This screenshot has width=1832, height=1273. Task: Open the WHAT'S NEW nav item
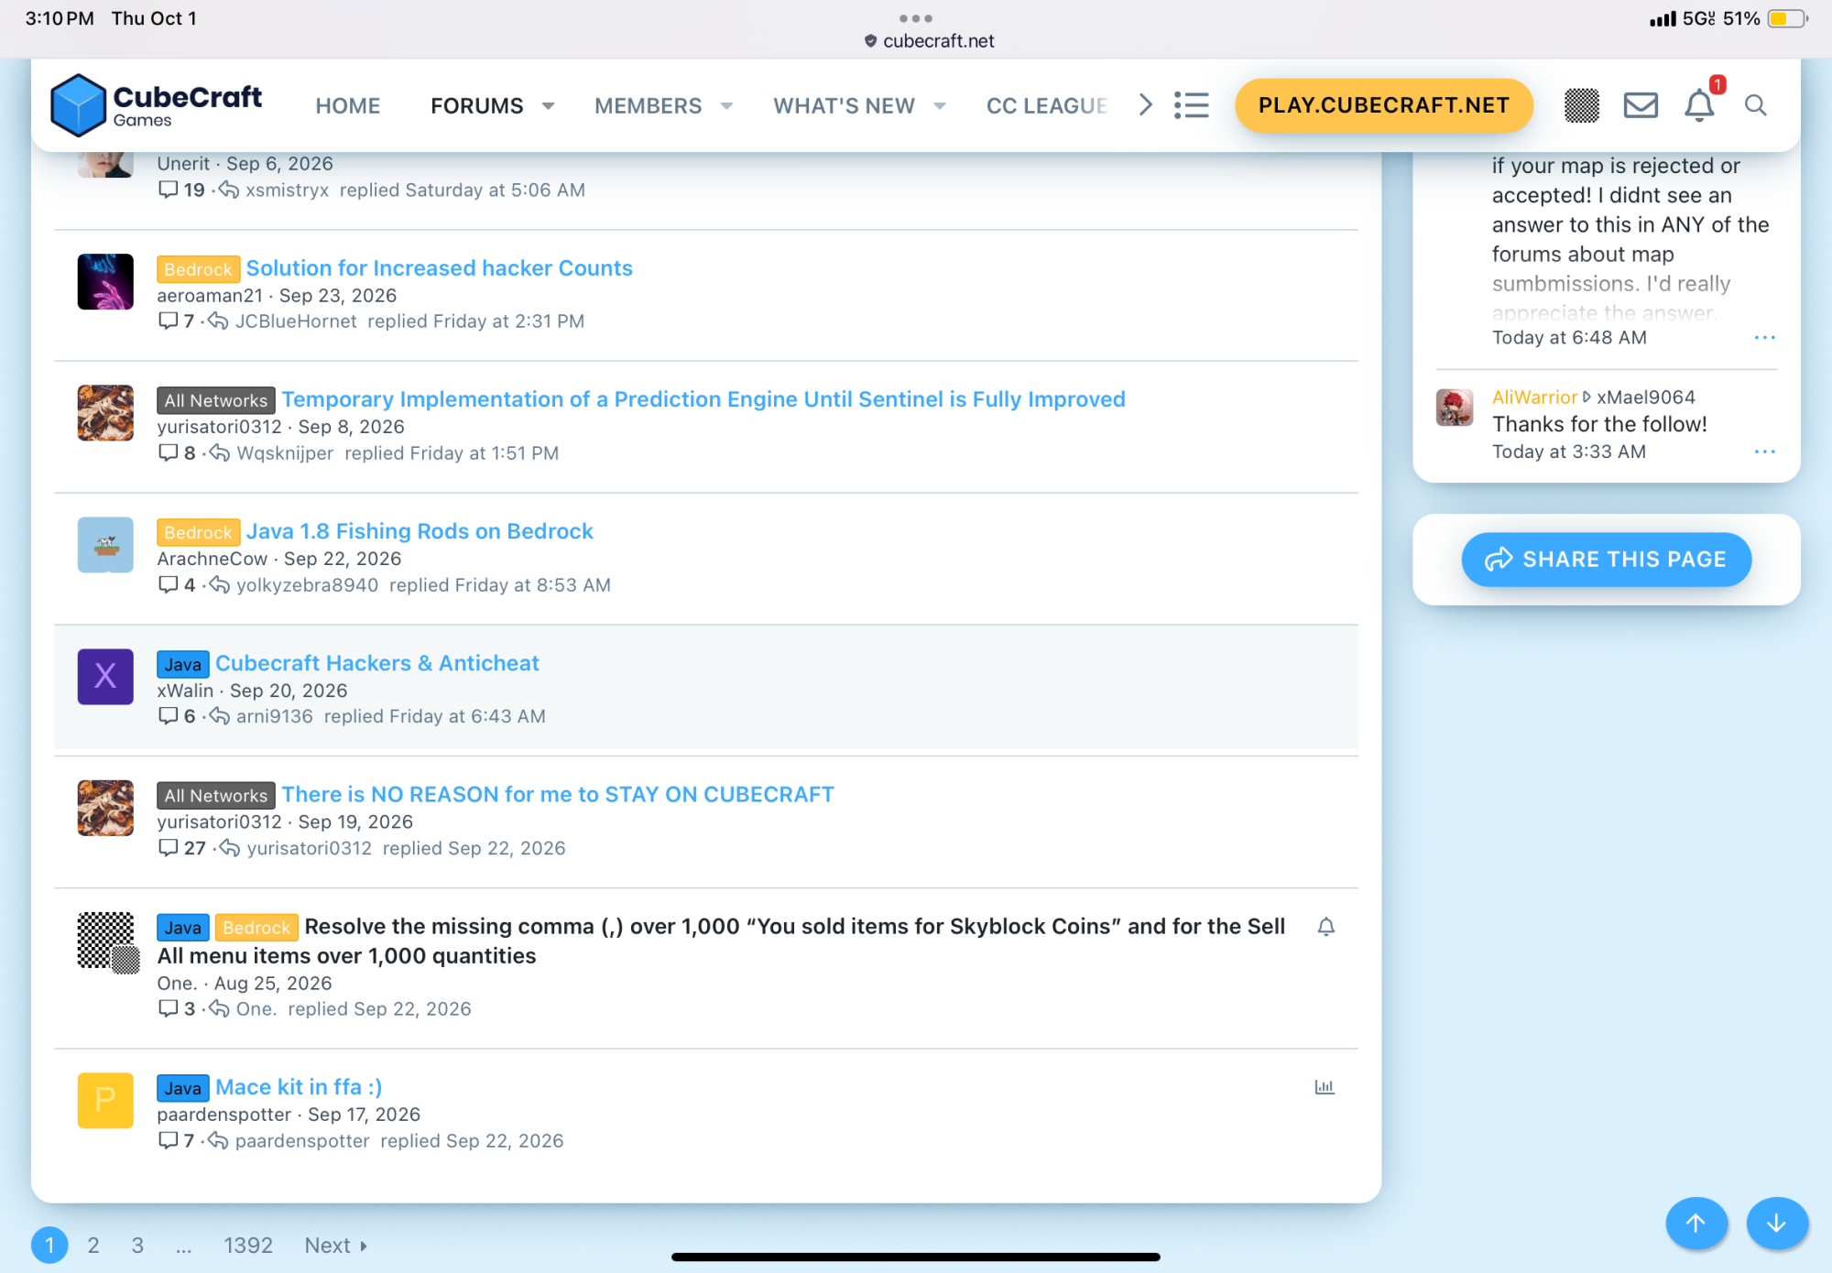(x=845, y=106)
